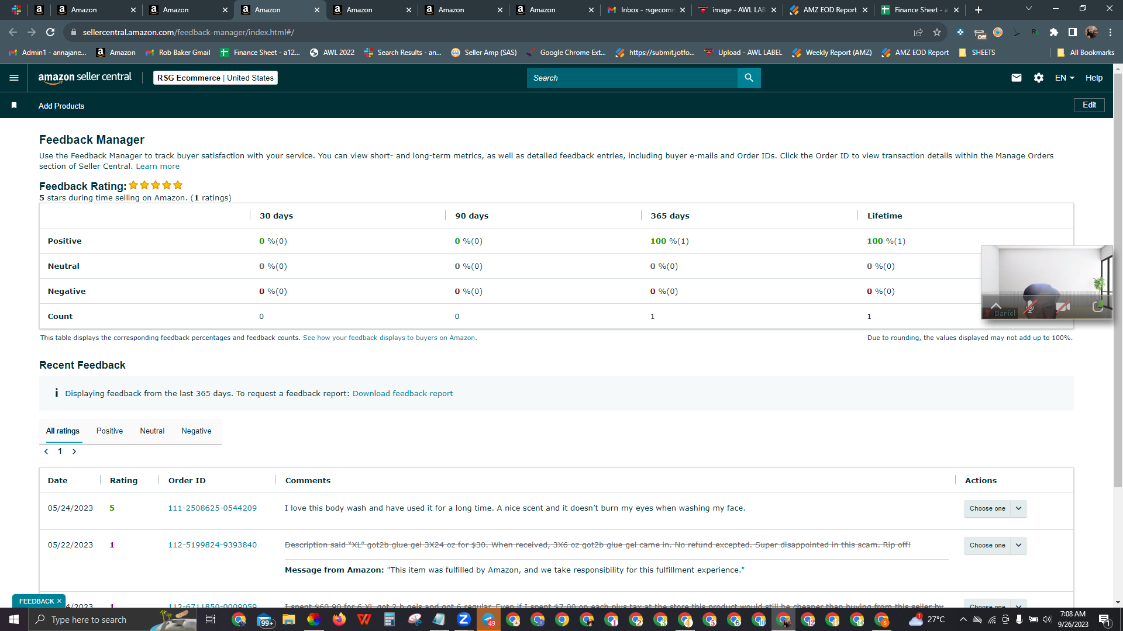The image size is (1123, 631).
Task: Select the All ratings tab
Action: pyautogui.click(x=63, y=431)
